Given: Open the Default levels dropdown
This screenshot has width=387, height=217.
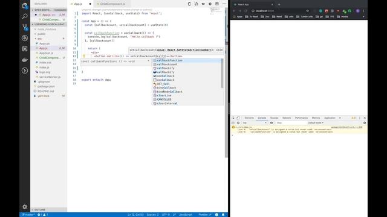Looking at the screenshot, I should click(316, 123).
